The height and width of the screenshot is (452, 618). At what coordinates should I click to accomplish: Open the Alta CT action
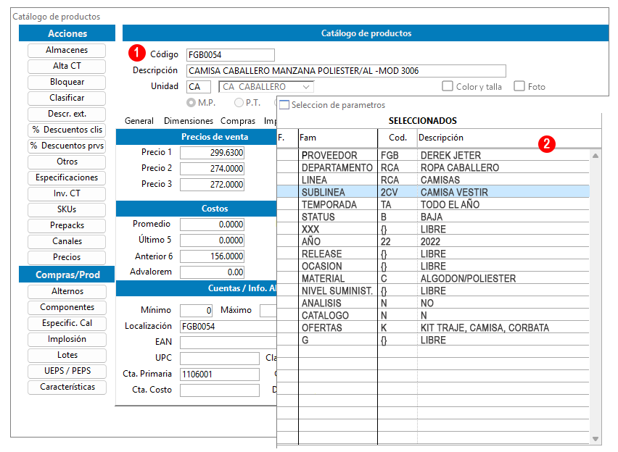[67, 66]
